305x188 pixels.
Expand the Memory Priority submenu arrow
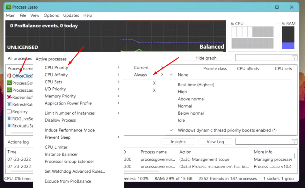pos(119,96)
